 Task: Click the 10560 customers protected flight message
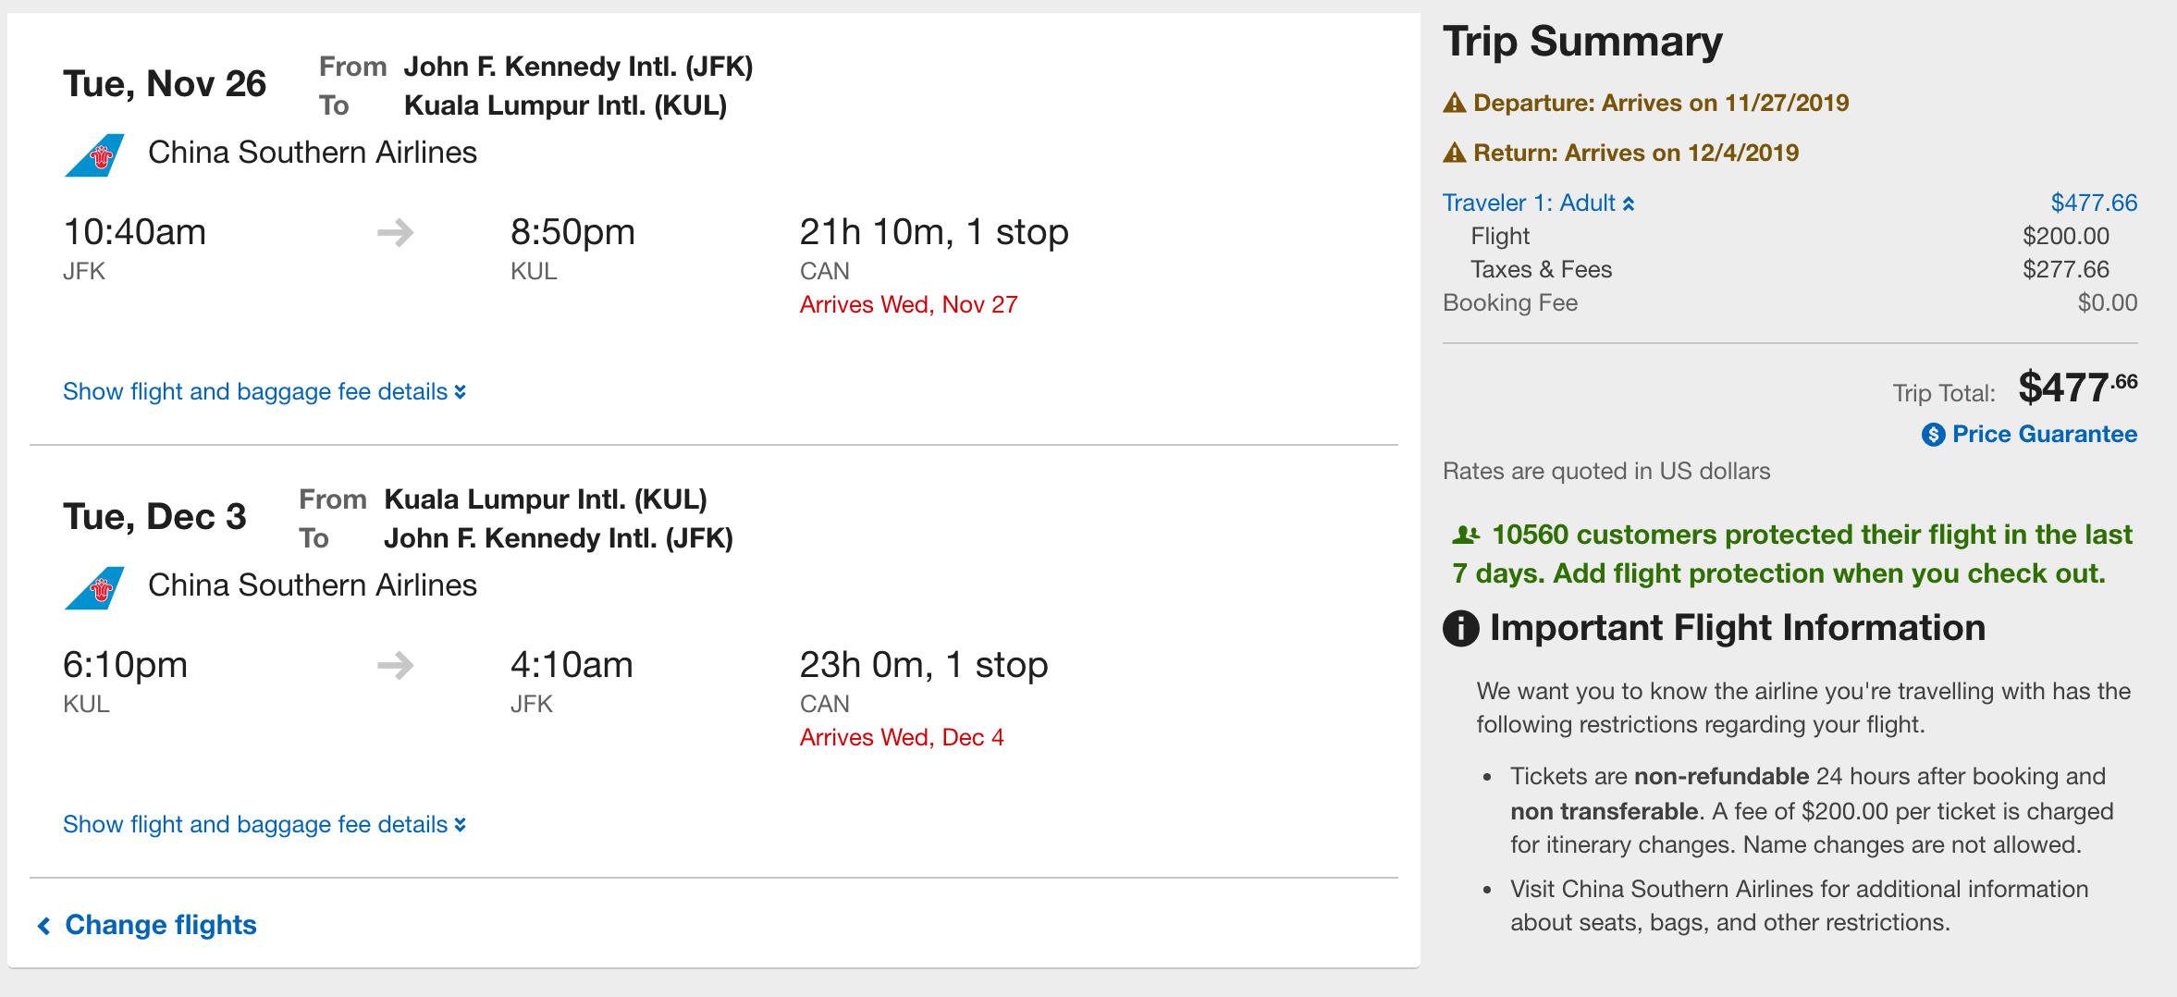point(1792,554)
